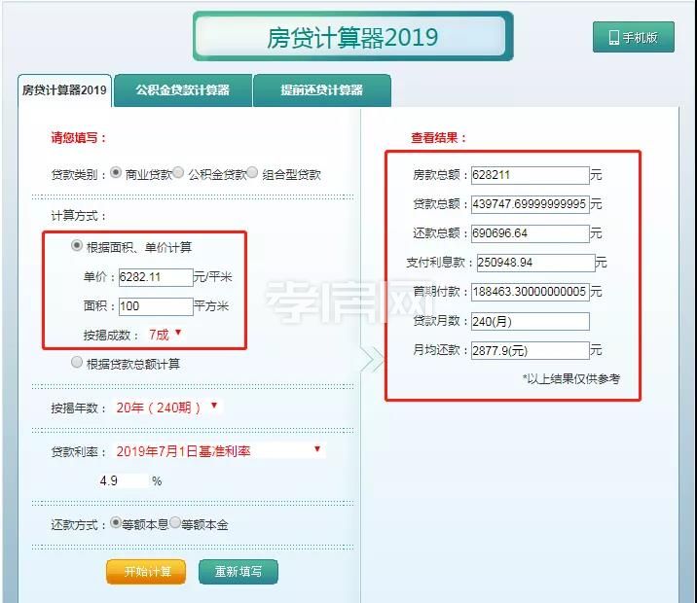Image resolution: width=697 pixels, height=603 pixels.
Task: Switch to 公积金贷款计算器 tab
Action: coord(183,90)
